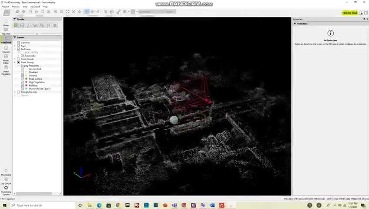Click the Human Made Object cyan color dot
369x209 pixels.
27,89
